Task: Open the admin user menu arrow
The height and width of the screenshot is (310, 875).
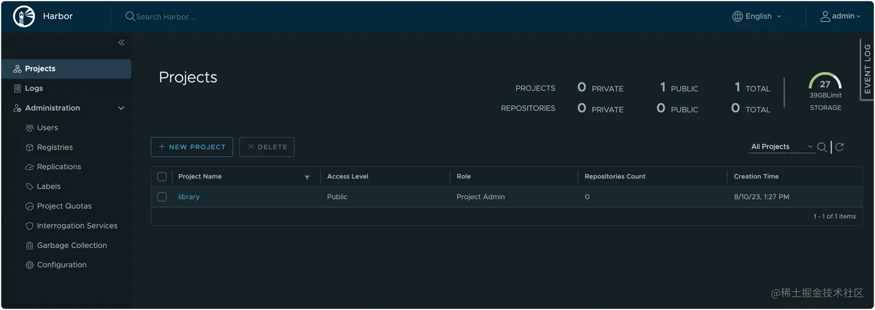Action: (x=859, y=17)
